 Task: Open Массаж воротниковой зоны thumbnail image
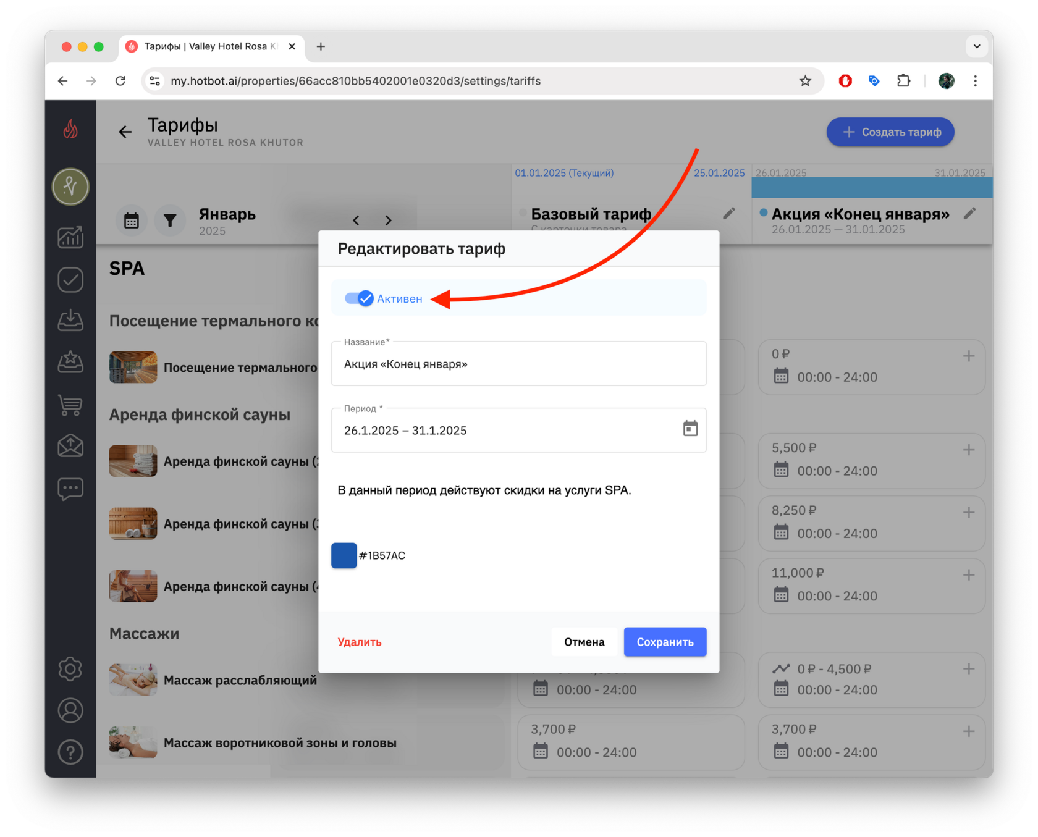(133, 742)
